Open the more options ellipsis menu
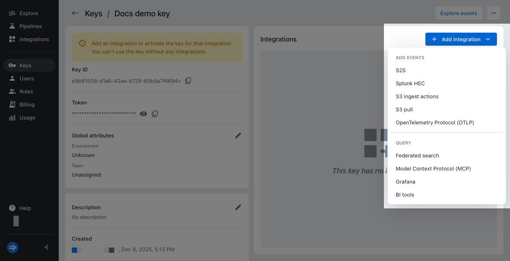This screenshot has width=510, height=261. tap(494, 13)
